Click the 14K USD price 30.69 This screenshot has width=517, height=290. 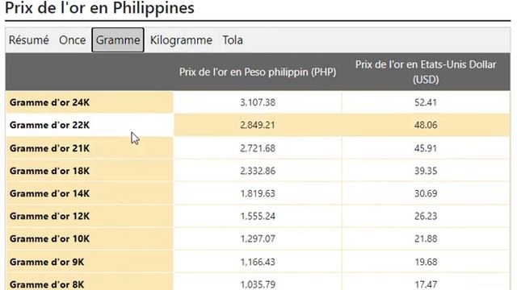[426, 193]
